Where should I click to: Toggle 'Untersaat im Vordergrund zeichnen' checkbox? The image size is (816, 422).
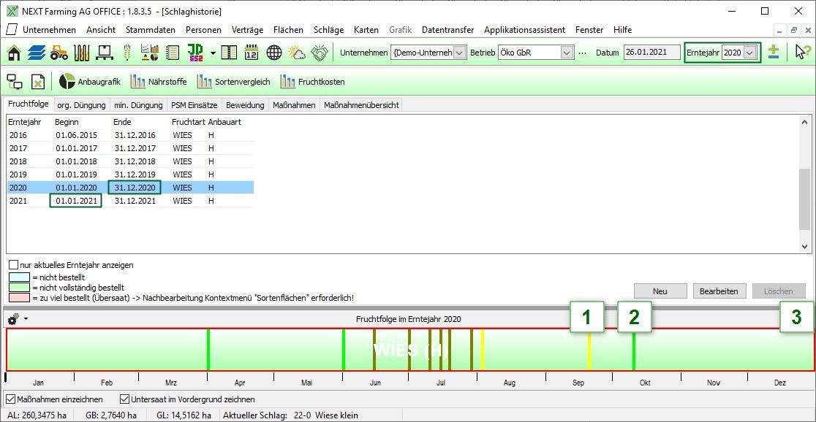click(x=125, y=399)
